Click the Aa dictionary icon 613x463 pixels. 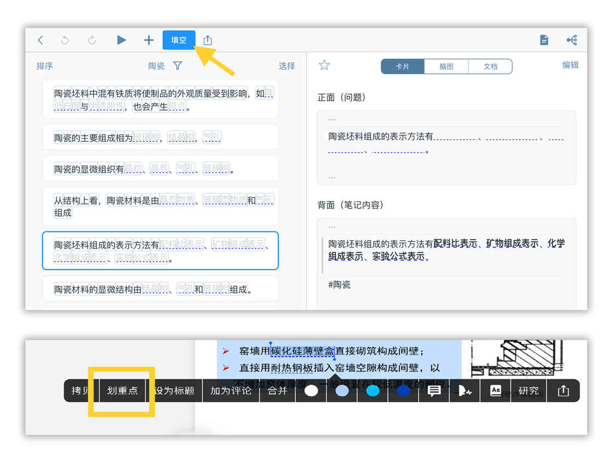tap(496, 390)
